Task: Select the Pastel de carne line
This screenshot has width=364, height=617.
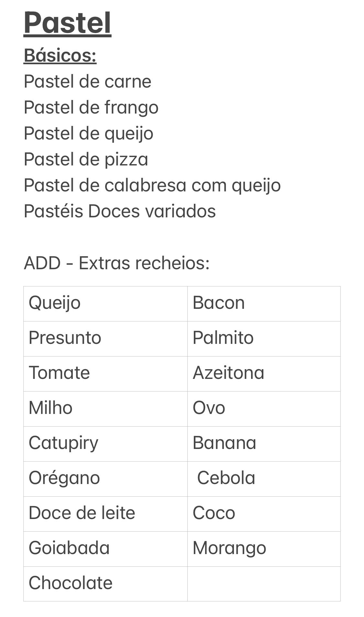Action: 87,81
